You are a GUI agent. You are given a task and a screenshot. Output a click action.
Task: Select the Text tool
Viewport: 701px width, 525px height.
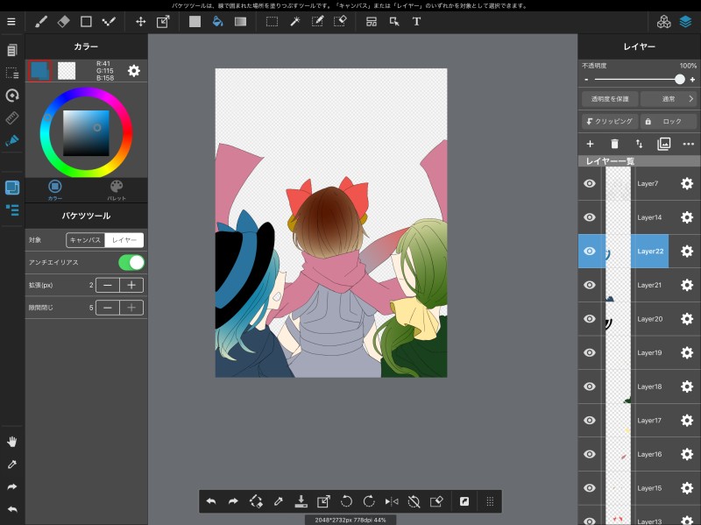(x=416, y=21)
